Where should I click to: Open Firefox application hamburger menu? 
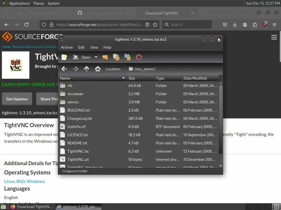[x=274, y=25]
